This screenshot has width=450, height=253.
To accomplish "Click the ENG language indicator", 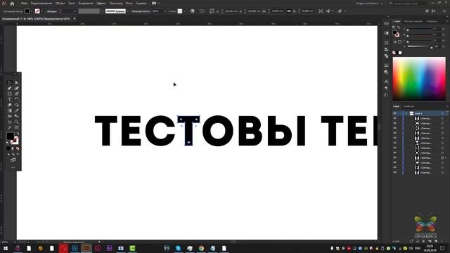I will coord(418,248).
